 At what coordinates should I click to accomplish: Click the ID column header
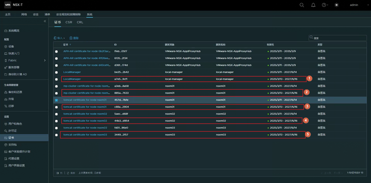point(115,44)
